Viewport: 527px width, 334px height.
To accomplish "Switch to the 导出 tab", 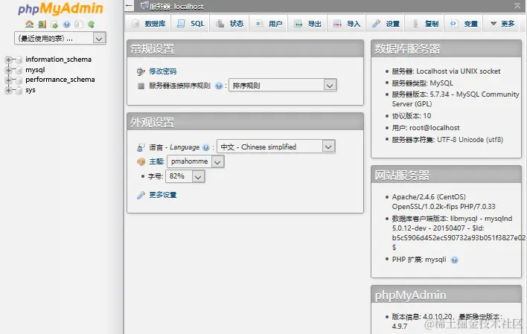I will pos(307,24).
